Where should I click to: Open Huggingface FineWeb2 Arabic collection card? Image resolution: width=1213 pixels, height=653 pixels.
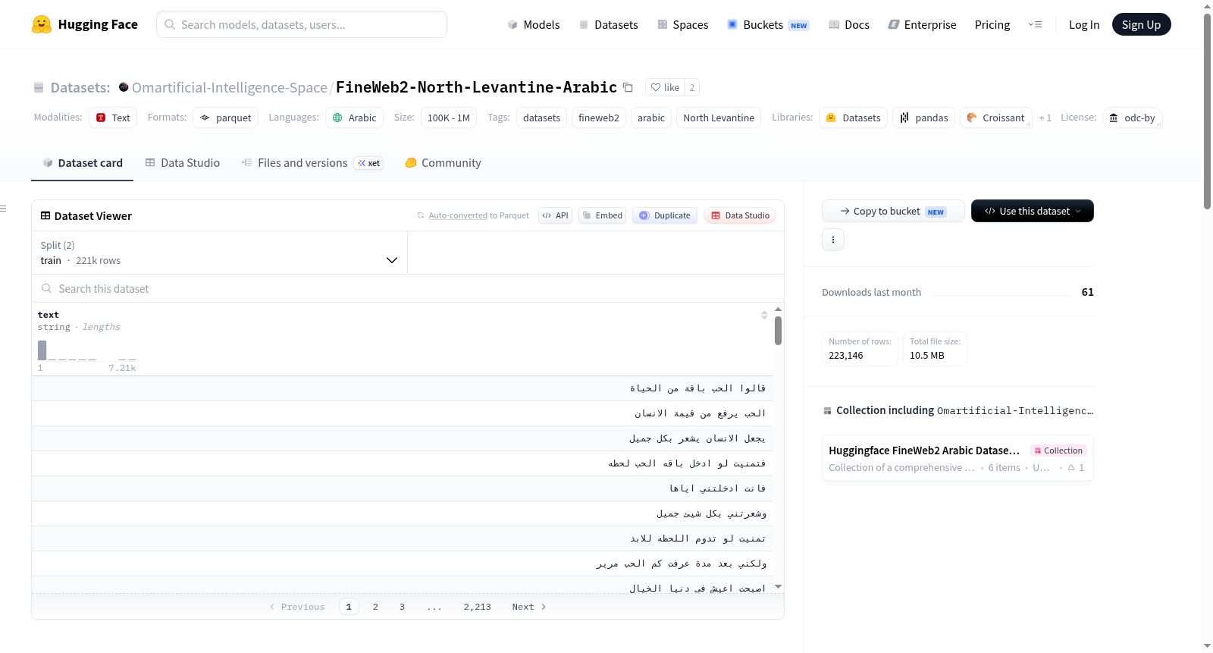958,458
